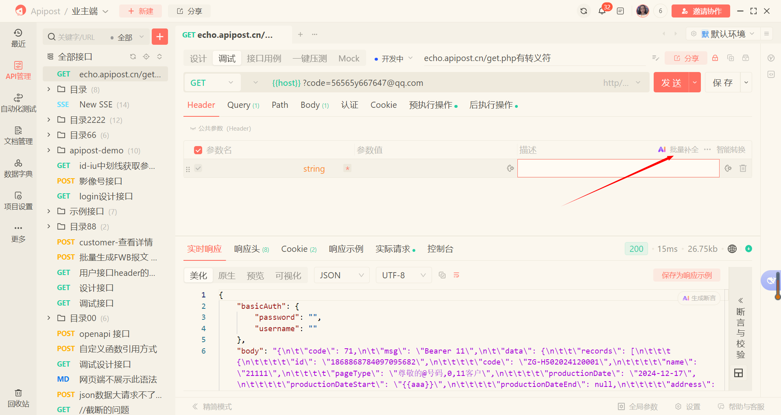This screenshot has height=415, width=781.
Task: Open the Recent (最近) sidebar panel
Action: pyautogui.click(x=18, y=38)
